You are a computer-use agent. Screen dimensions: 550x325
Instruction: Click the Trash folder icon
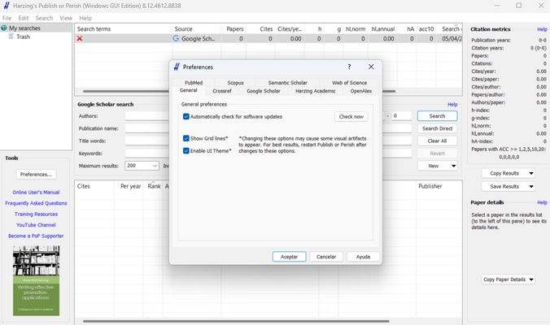pyautogui.click(x=11, y=37)
